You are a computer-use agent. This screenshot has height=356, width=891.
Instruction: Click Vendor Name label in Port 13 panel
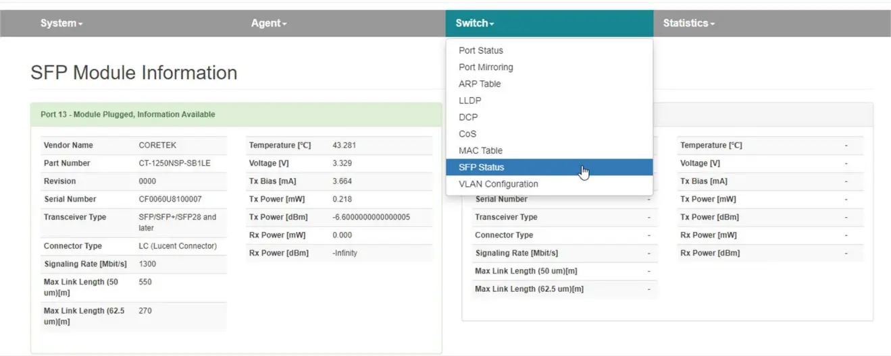click(x=68, y=146)
